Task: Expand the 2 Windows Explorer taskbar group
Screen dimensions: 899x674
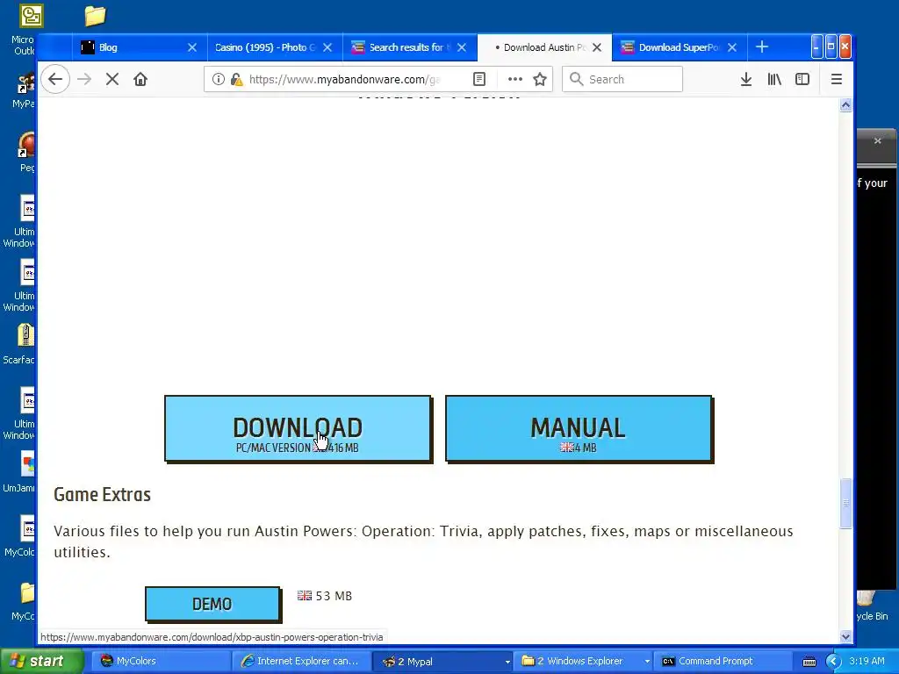Action: (x=584, y=662)
